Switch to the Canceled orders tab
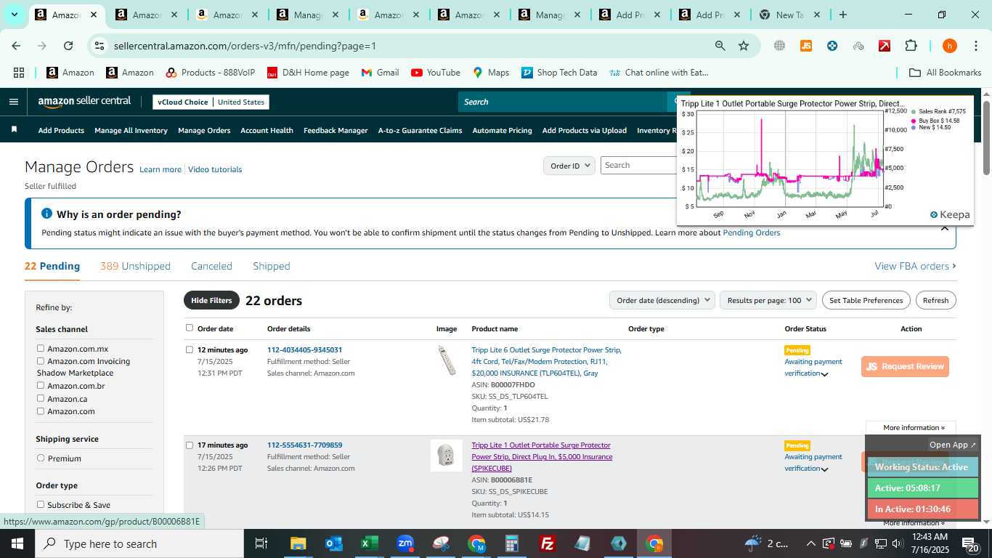The height and width of the screenshot is (558, 992). [211, 266]
